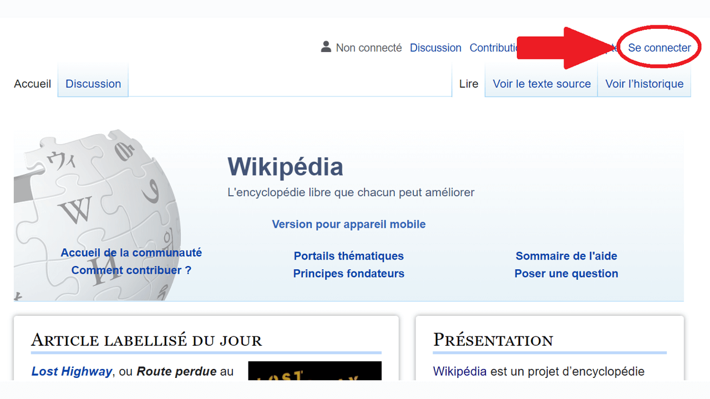
Task: Click the Wikipédia main heading
Action: [285, 167]
